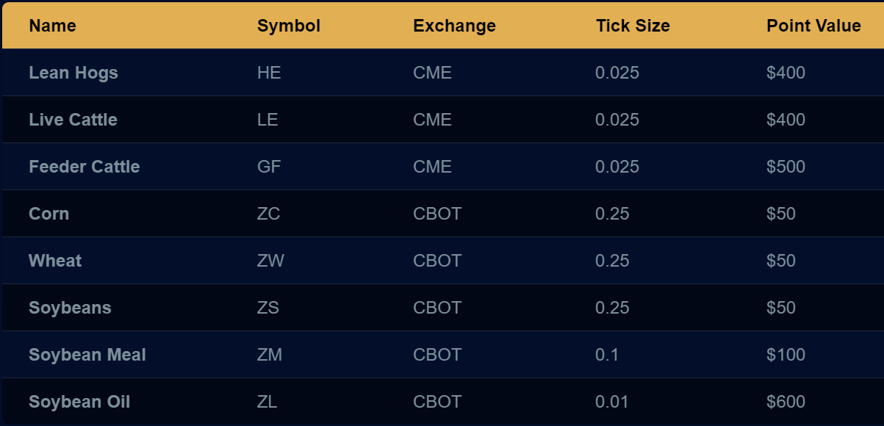This screenshot has width=884, height=426.
Task: Click the $600 point value cell
Action: click(786, 402)
